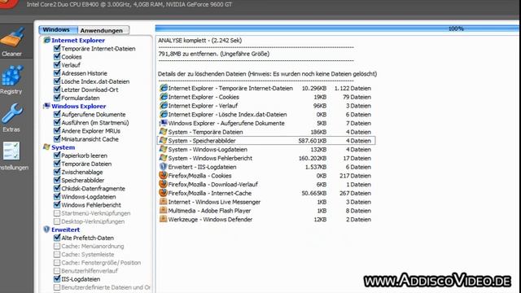Select 'System - Speicherabbilder' result row text
The image size is (521, 293).
click(x=202, y=141)
